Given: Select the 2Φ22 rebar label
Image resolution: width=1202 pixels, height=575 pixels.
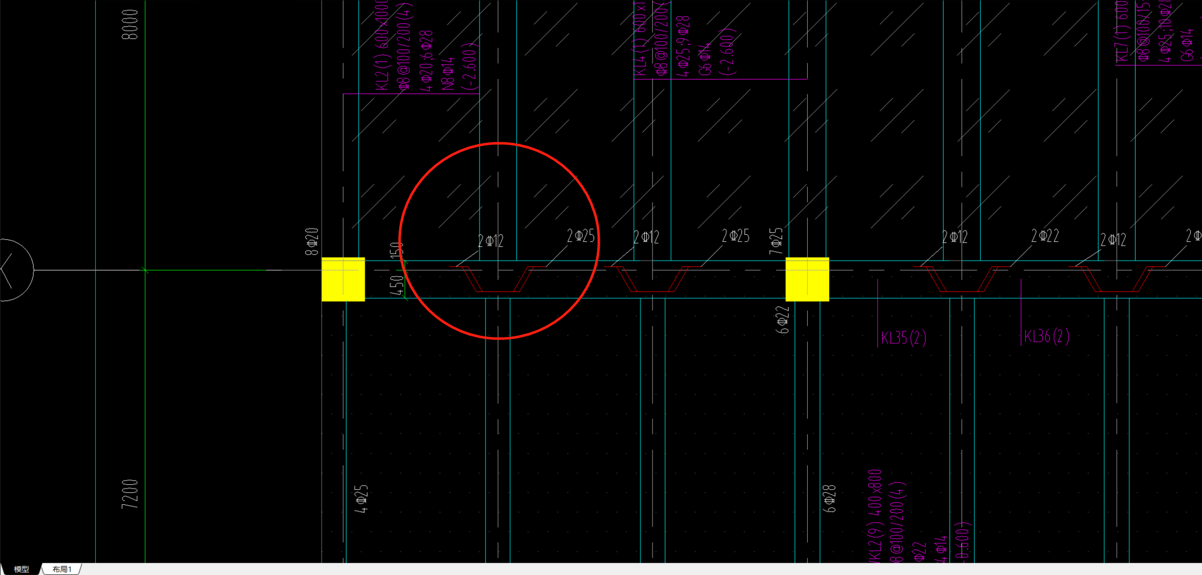Looking at the screenshot, I should pyautogui.click(x=1045, y=236).
